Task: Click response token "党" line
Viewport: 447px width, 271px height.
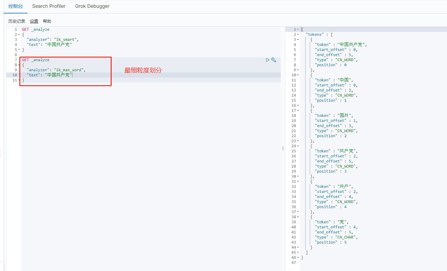Action: click(x=332, y=222)
